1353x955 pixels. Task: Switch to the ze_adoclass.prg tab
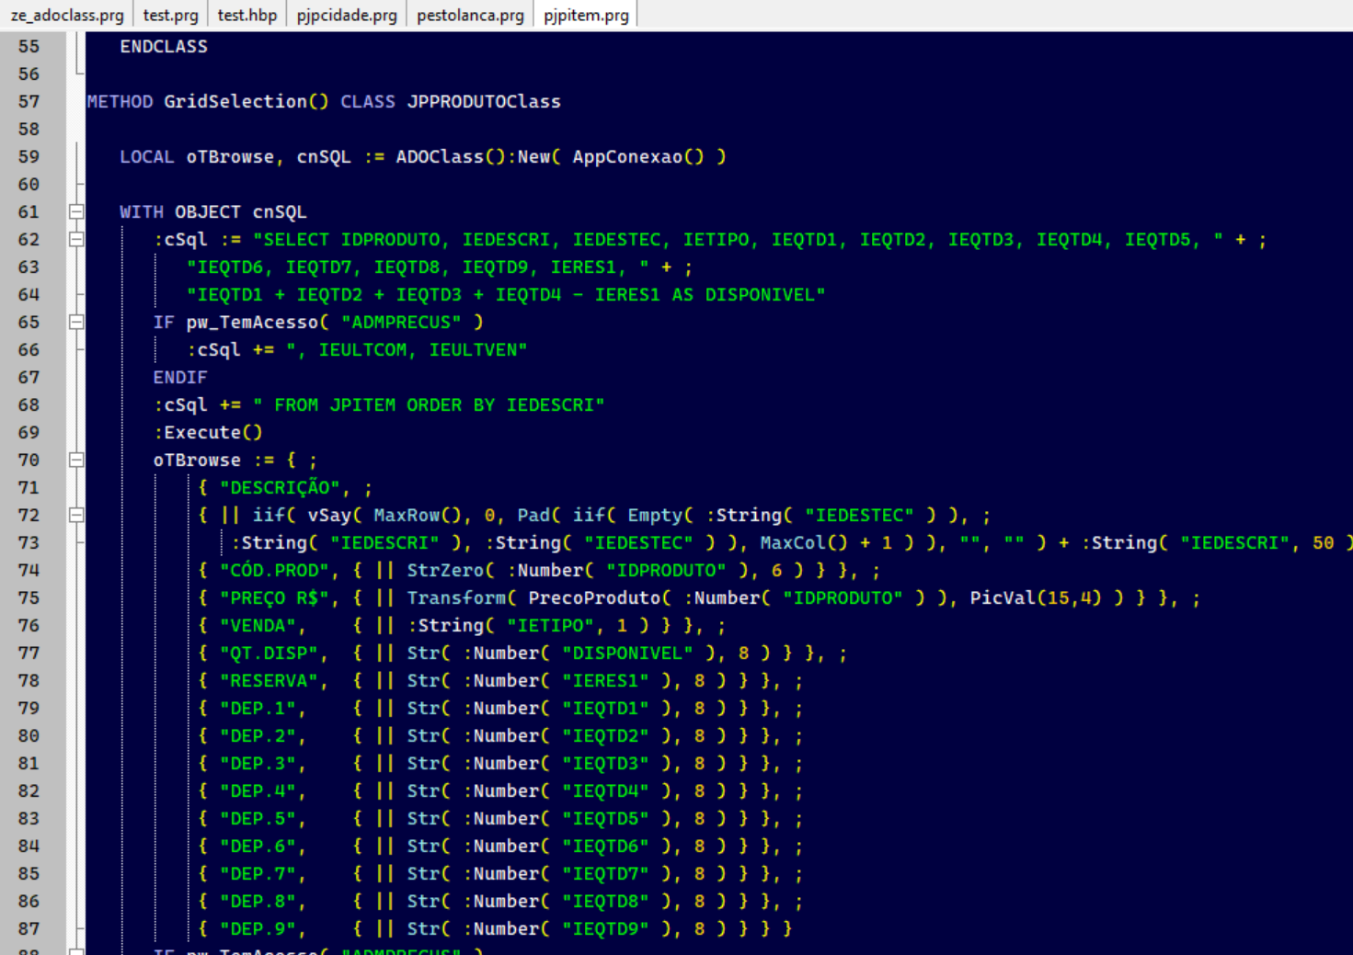tap(66, 15)
